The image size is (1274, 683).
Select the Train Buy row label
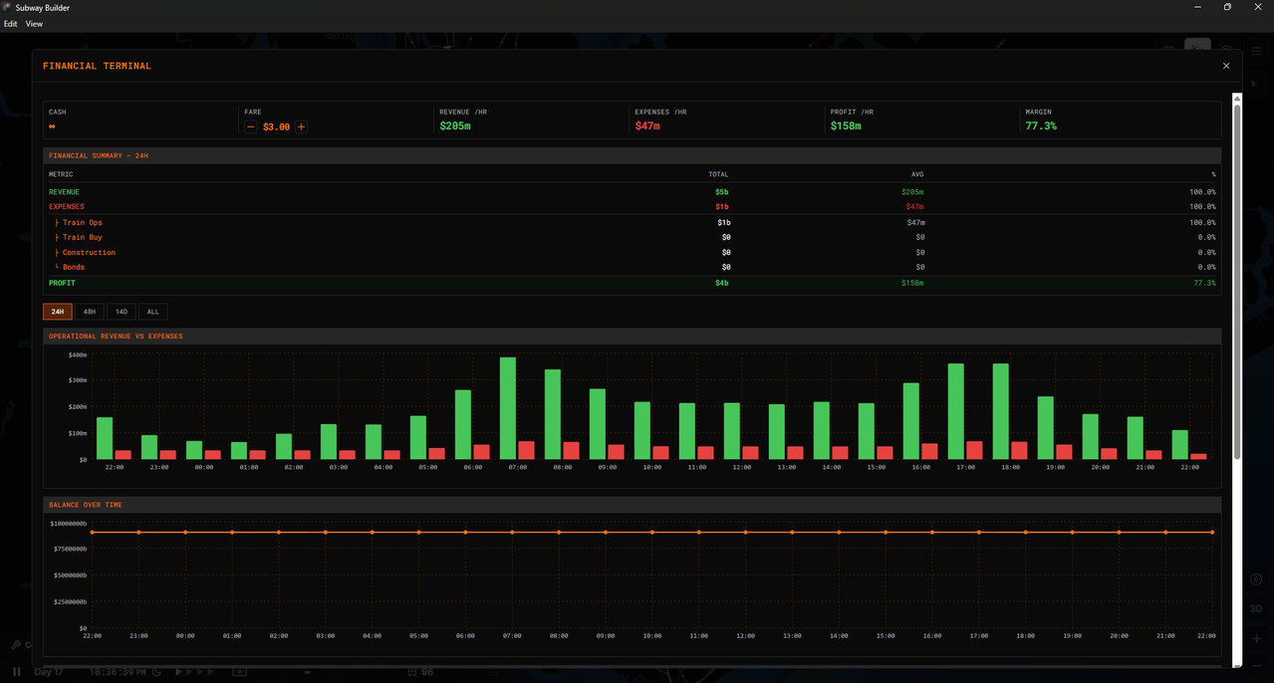pyautogui.click(x=83, y=238)
